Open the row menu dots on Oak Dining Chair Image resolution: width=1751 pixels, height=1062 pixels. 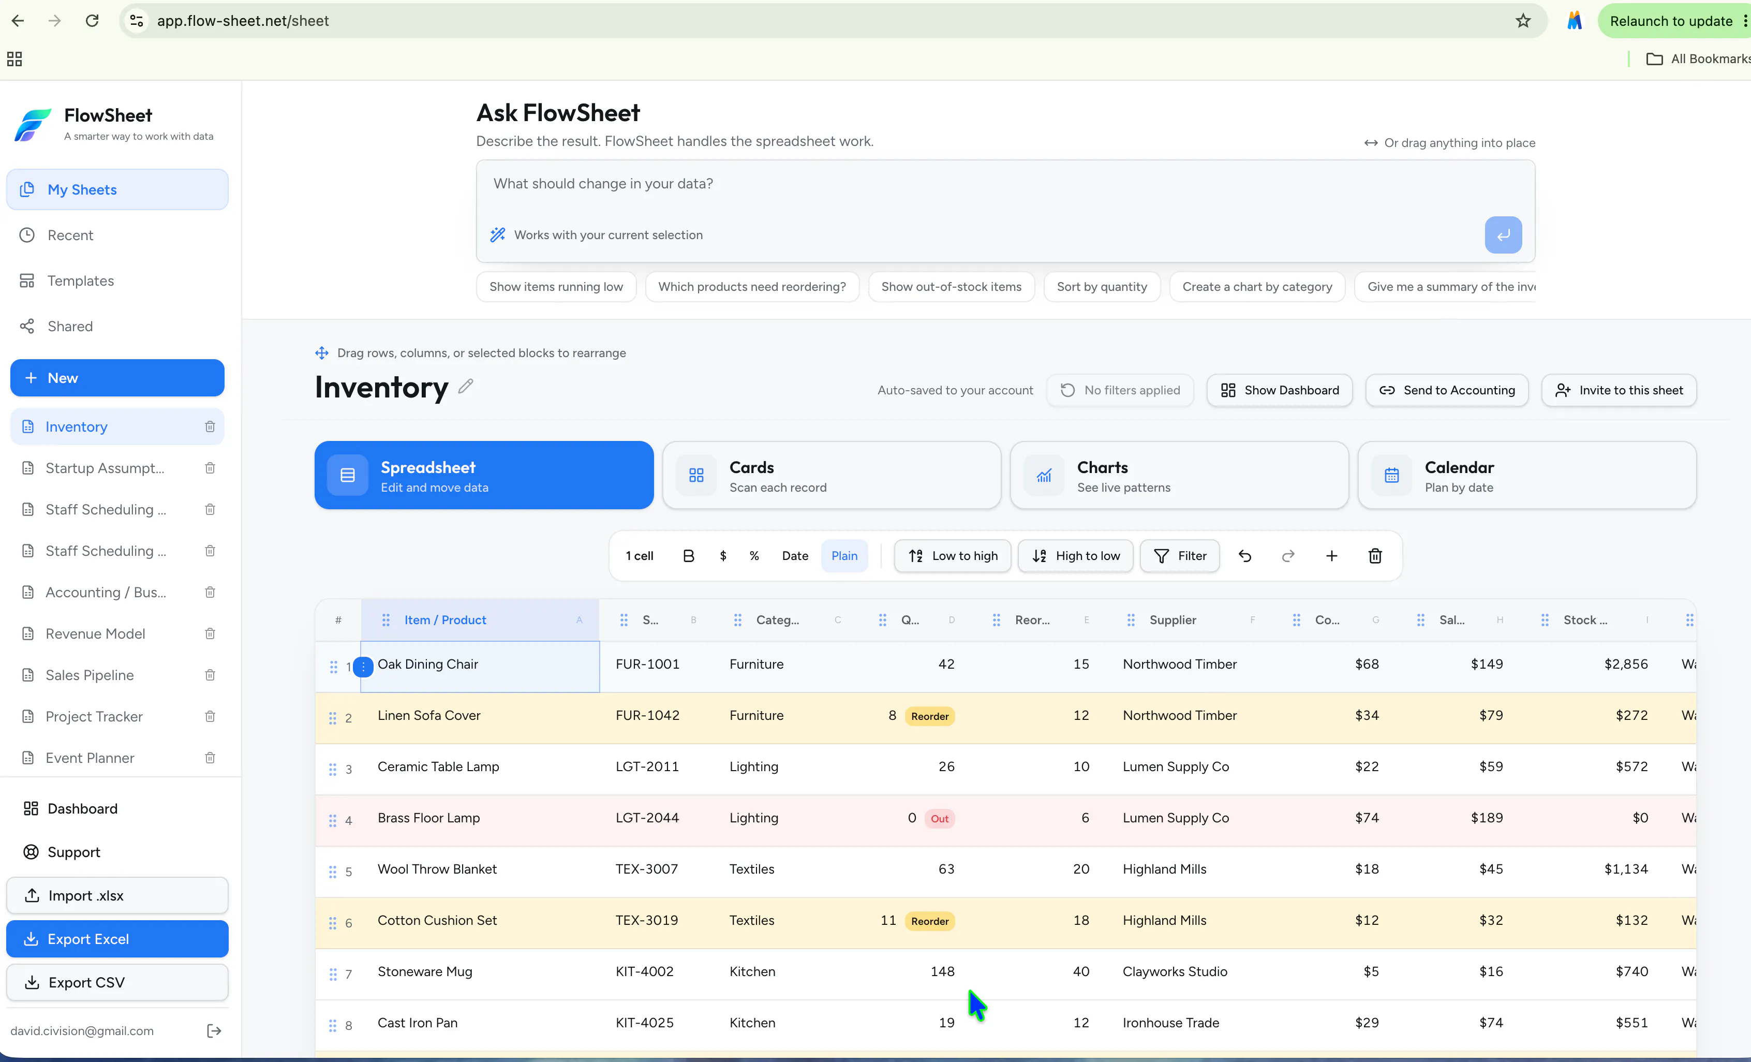click(363, 667)
